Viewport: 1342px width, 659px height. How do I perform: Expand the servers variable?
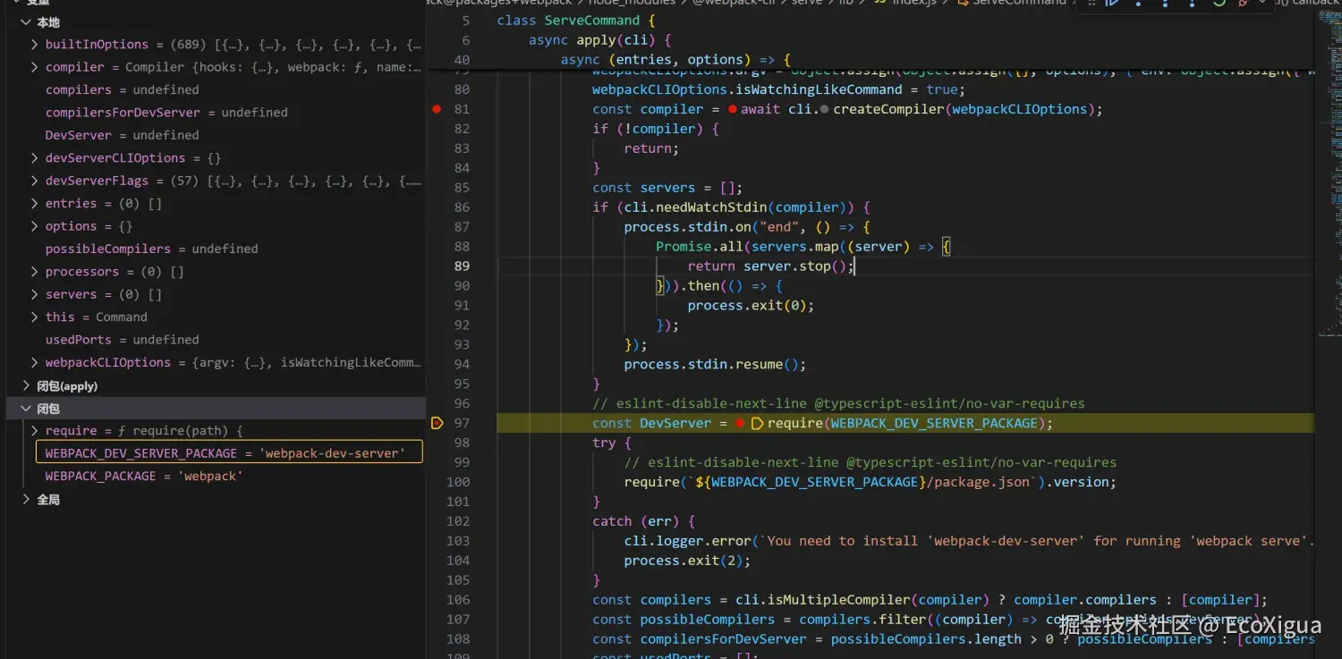[34, 294]
